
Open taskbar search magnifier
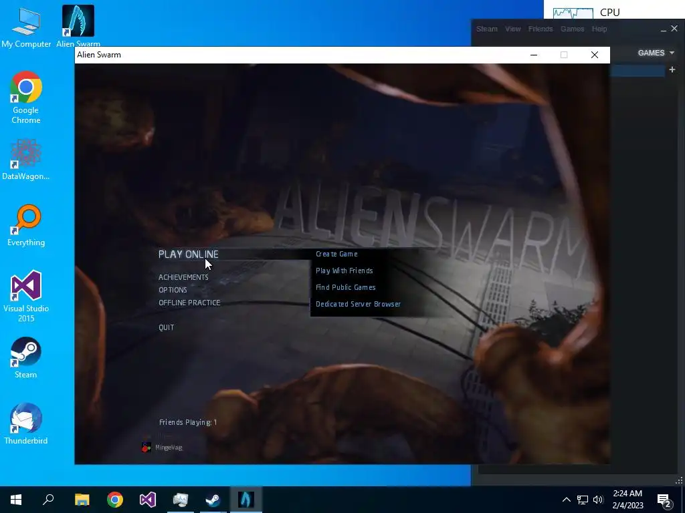[x=48, y=500]
